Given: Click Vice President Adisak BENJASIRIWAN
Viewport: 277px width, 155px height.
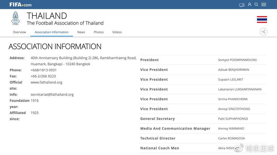Looking at the screenshot, I should (x=233, y=70).
